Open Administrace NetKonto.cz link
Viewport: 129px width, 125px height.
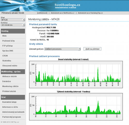click(62, 13)
